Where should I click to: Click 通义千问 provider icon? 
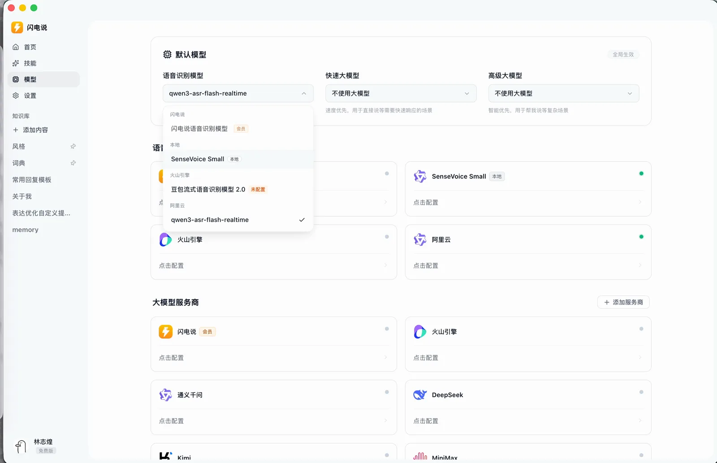click(x=165, y=395)
